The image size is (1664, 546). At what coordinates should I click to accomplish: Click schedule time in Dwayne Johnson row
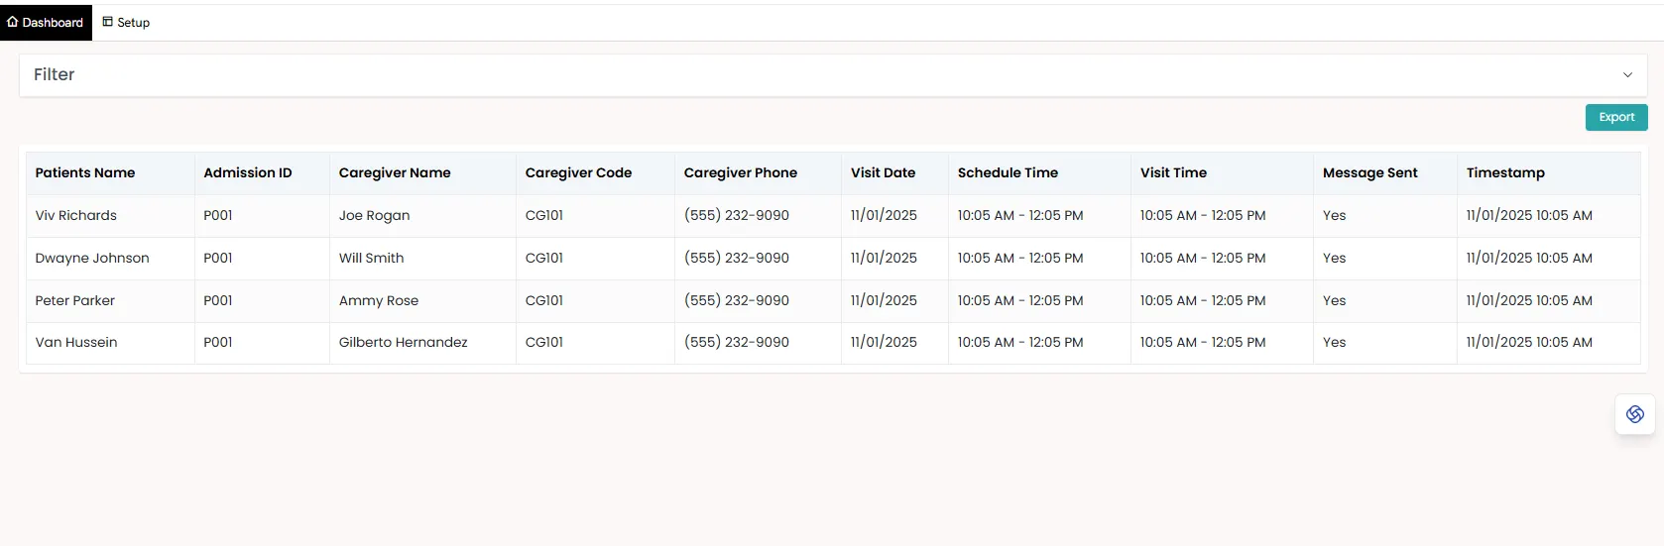(1020, 258)
